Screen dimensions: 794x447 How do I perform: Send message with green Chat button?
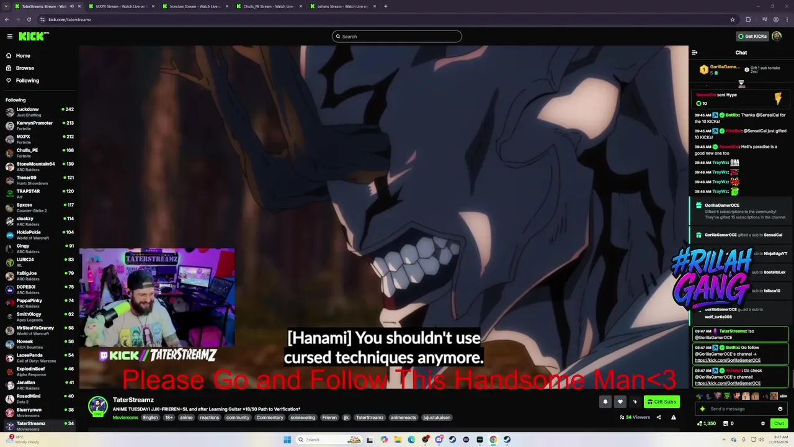tap(779, 423)
